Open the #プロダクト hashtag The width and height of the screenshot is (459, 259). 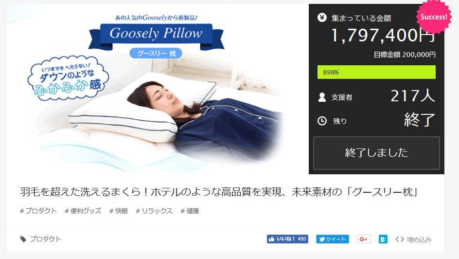tap(38, 211)
